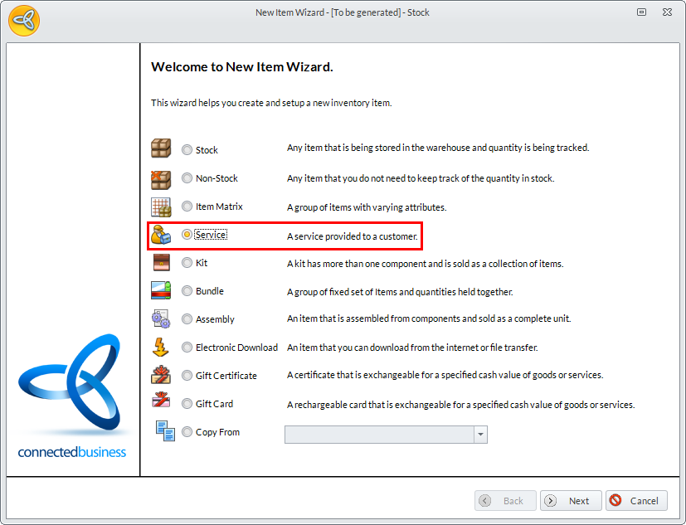Click the Electronic Download description text
The image size is (686, 525).
pos(412,348)
